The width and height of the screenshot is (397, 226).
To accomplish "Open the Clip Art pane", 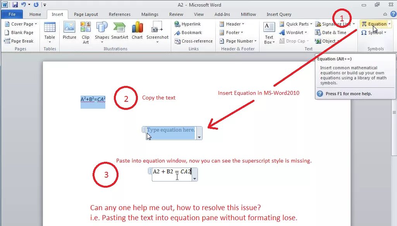I will 86,33.
